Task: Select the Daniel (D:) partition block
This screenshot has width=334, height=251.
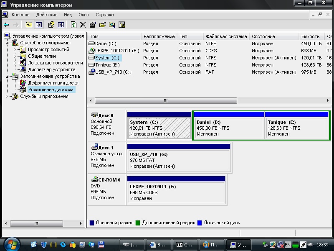Action: click(229, 128)
